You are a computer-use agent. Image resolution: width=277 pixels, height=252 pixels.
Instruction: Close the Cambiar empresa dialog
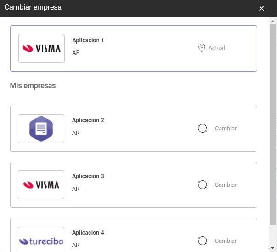(x=262, y=8)
